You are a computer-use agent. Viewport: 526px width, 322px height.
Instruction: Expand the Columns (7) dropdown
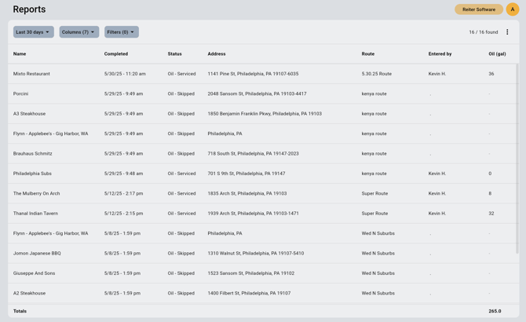[x=79, y=32]
